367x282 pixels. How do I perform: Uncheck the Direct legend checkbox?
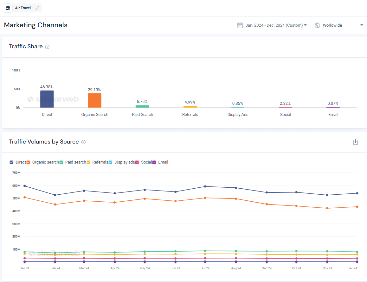click(11, 162)
